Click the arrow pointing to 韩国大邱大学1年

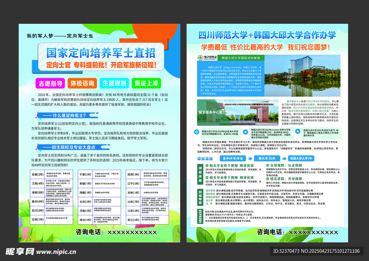[x=284, y=159]
